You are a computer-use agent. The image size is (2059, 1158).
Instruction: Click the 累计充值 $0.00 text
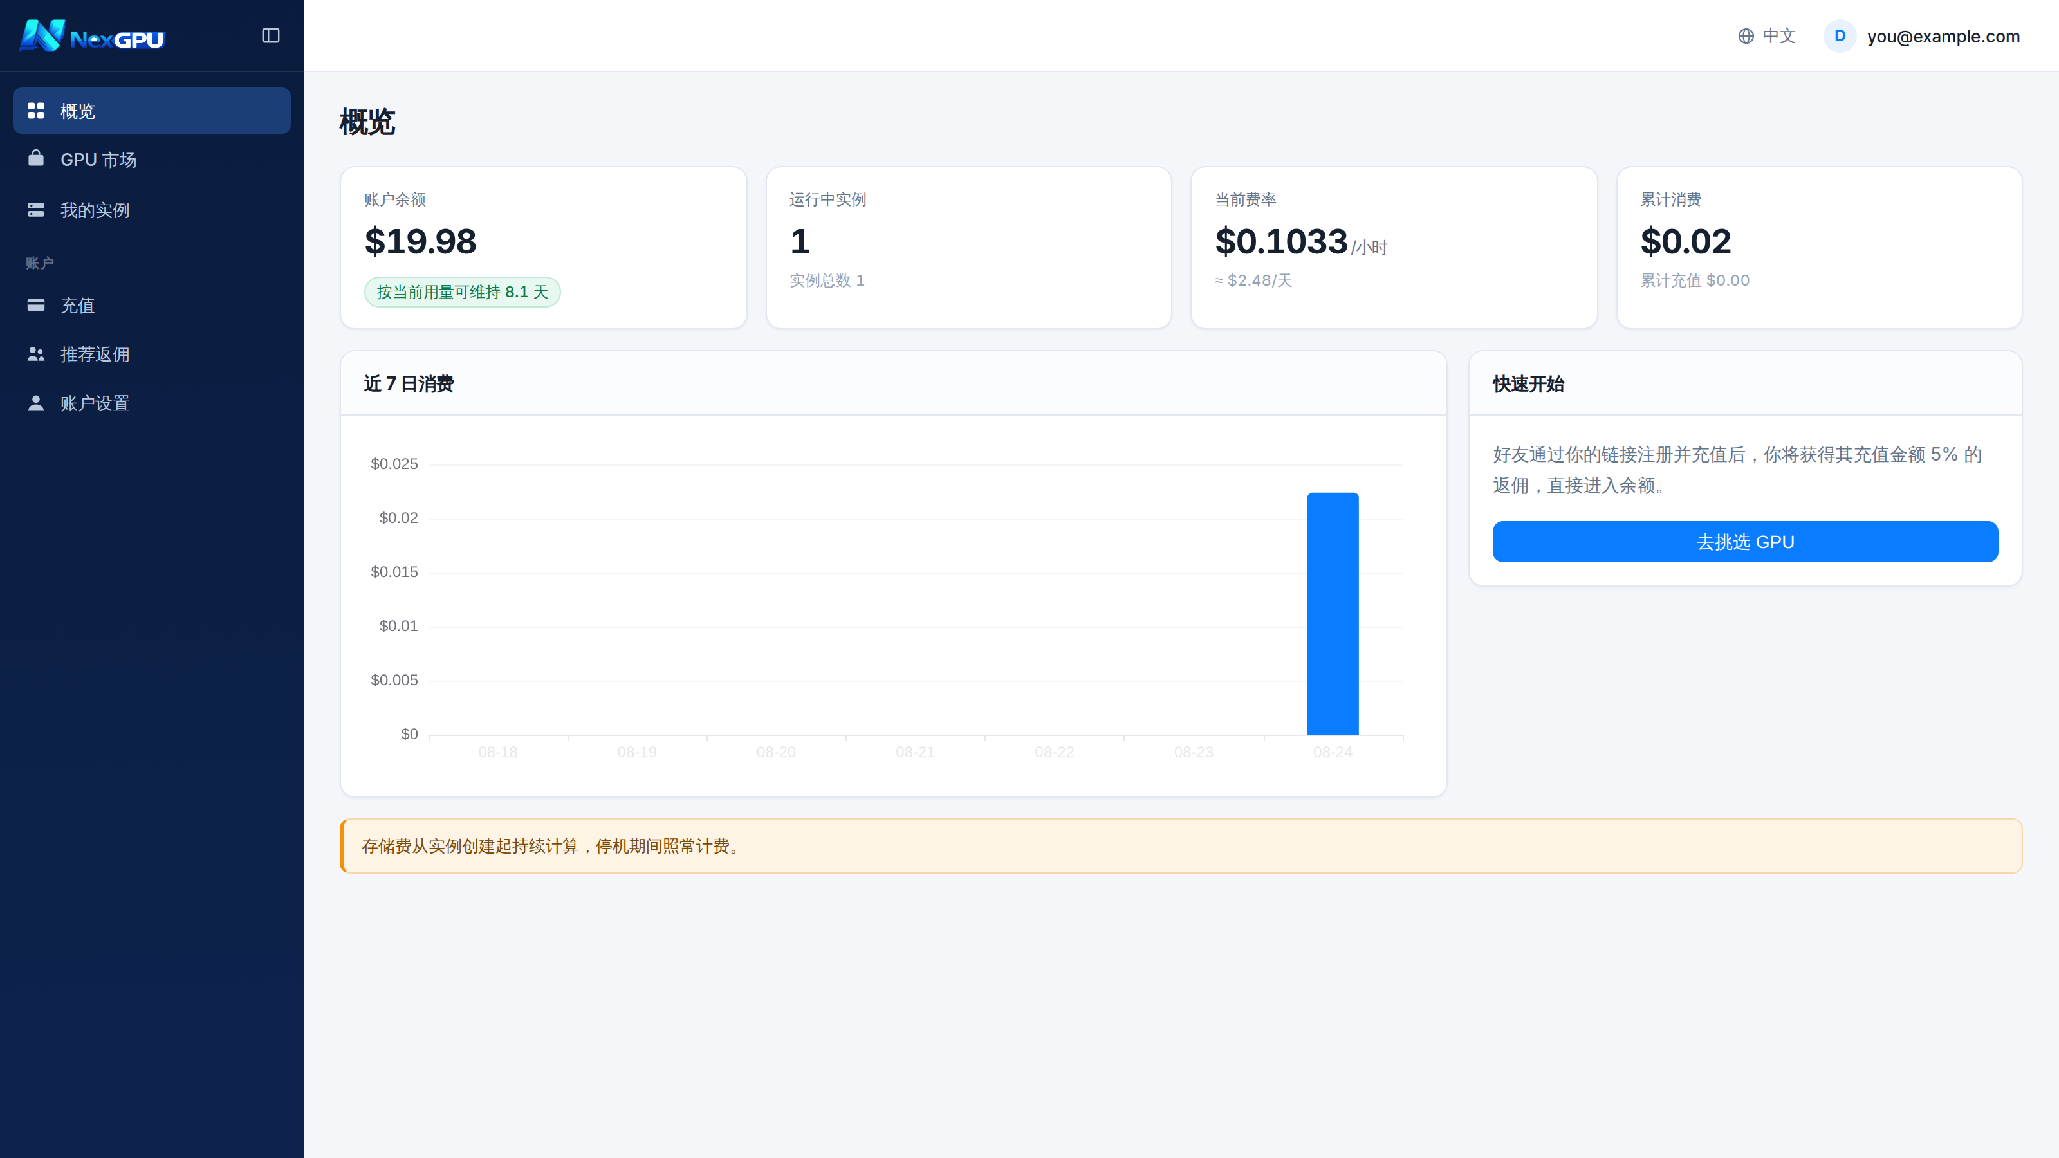point(1695,280)
